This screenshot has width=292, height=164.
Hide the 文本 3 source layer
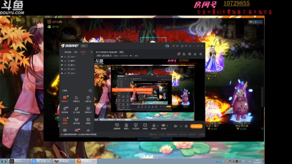(x=62, y=69)
